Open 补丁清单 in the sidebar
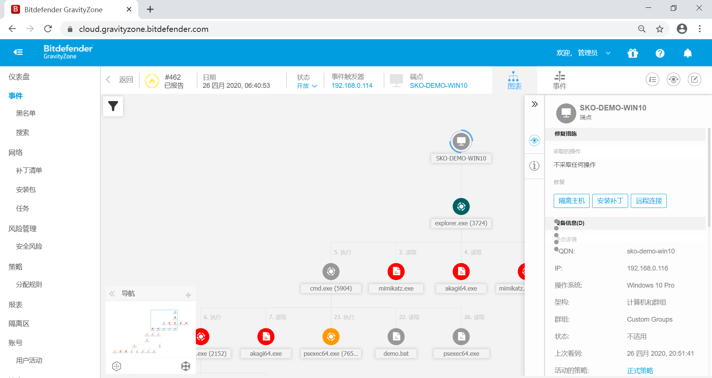The height and width of the screenshot is (378, 712). 29,170
